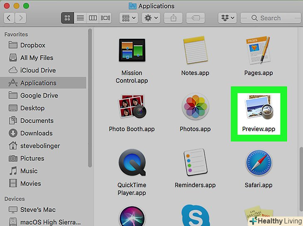
Task: Select Music in the sidebar
Action: pos(43,171)
